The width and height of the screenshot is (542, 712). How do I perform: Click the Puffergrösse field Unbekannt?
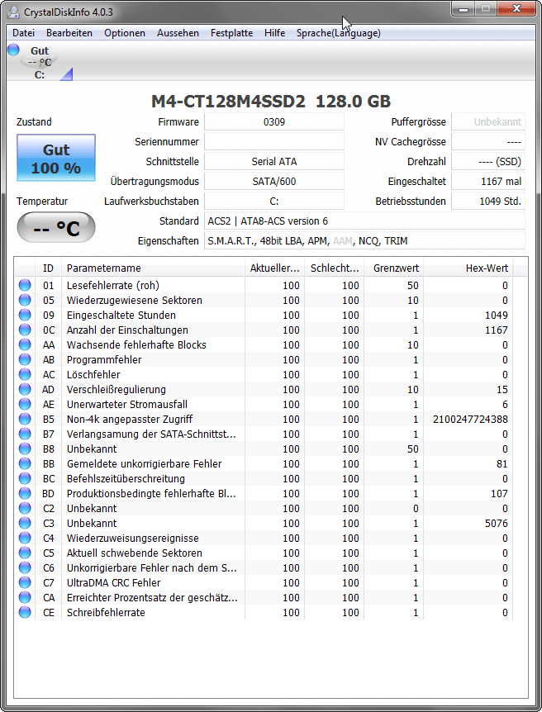[x=488, y=121]
